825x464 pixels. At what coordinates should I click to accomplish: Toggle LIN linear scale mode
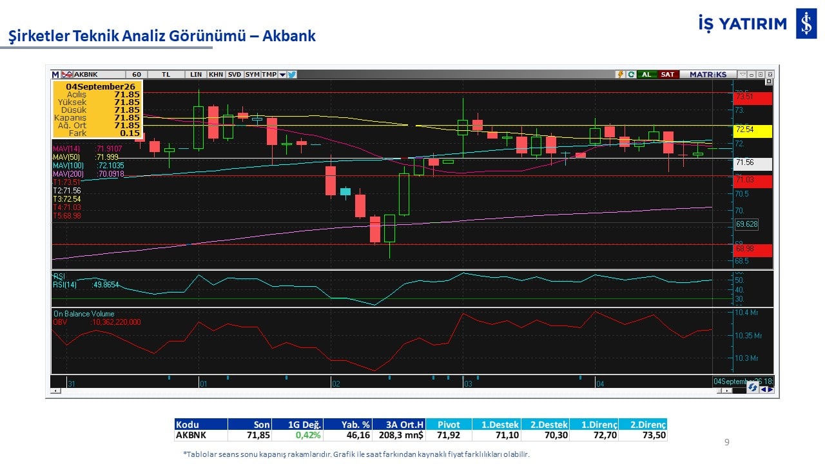[x=196, y=75]
